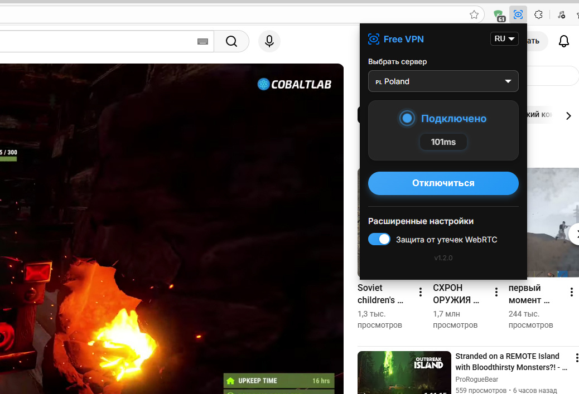The height and width of the screenshot is (394, 579).
Task: Open the browser extensions puzzle icon
Action: (538, 14)
